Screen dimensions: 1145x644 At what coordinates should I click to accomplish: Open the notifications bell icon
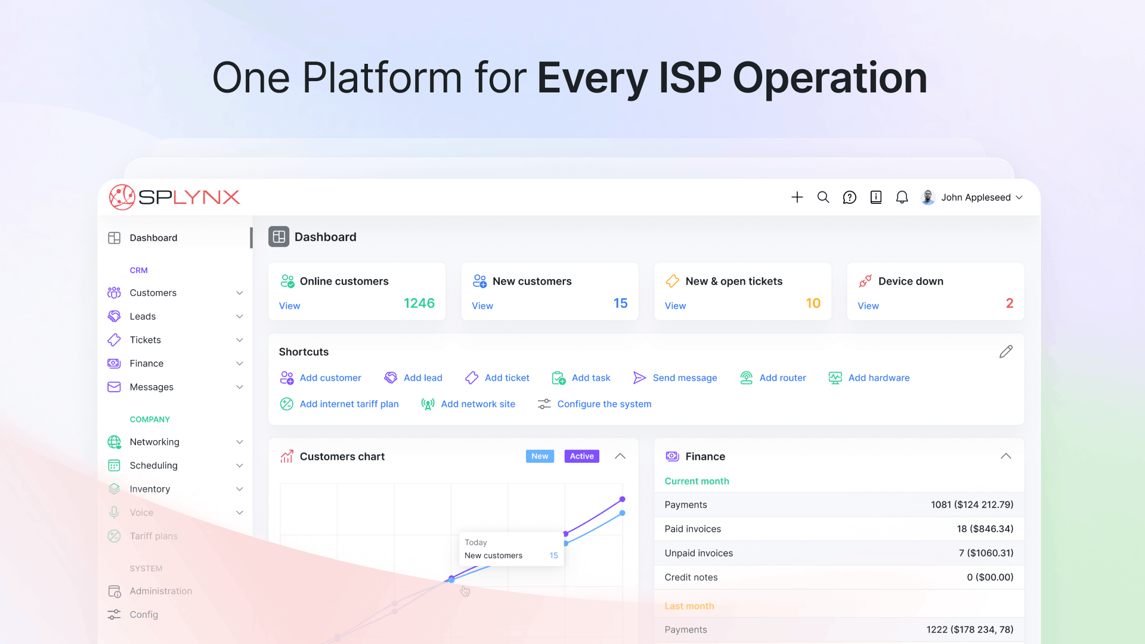pyautogui.click(x=902, y=197)
